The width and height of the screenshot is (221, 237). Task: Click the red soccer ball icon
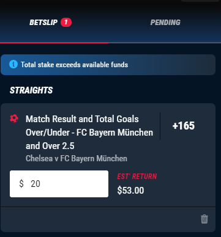[x=14, y=119]
